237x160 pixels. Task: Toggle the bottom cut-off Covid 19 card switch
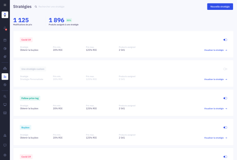click(225, 157)
